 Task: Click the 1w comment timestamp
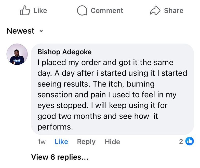tap(42, 142)
